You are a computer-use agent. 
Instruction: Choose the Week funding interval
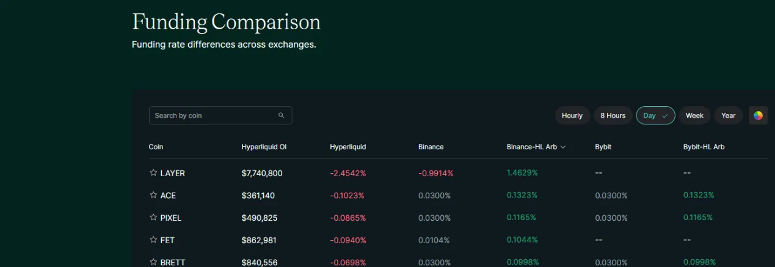click(x=694, y=115)
